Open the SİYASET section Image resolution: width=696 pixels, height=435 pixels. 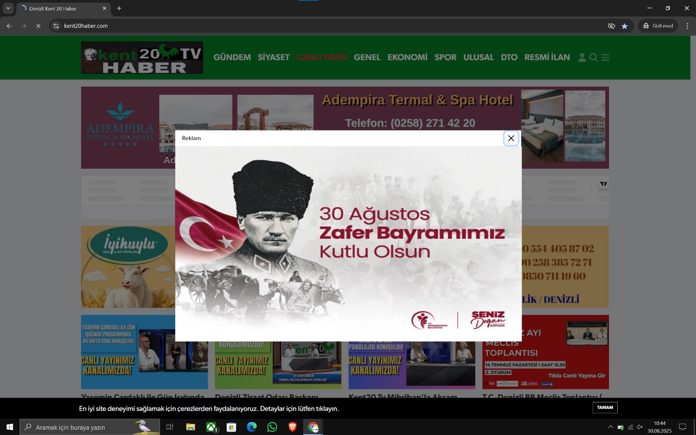274,57
